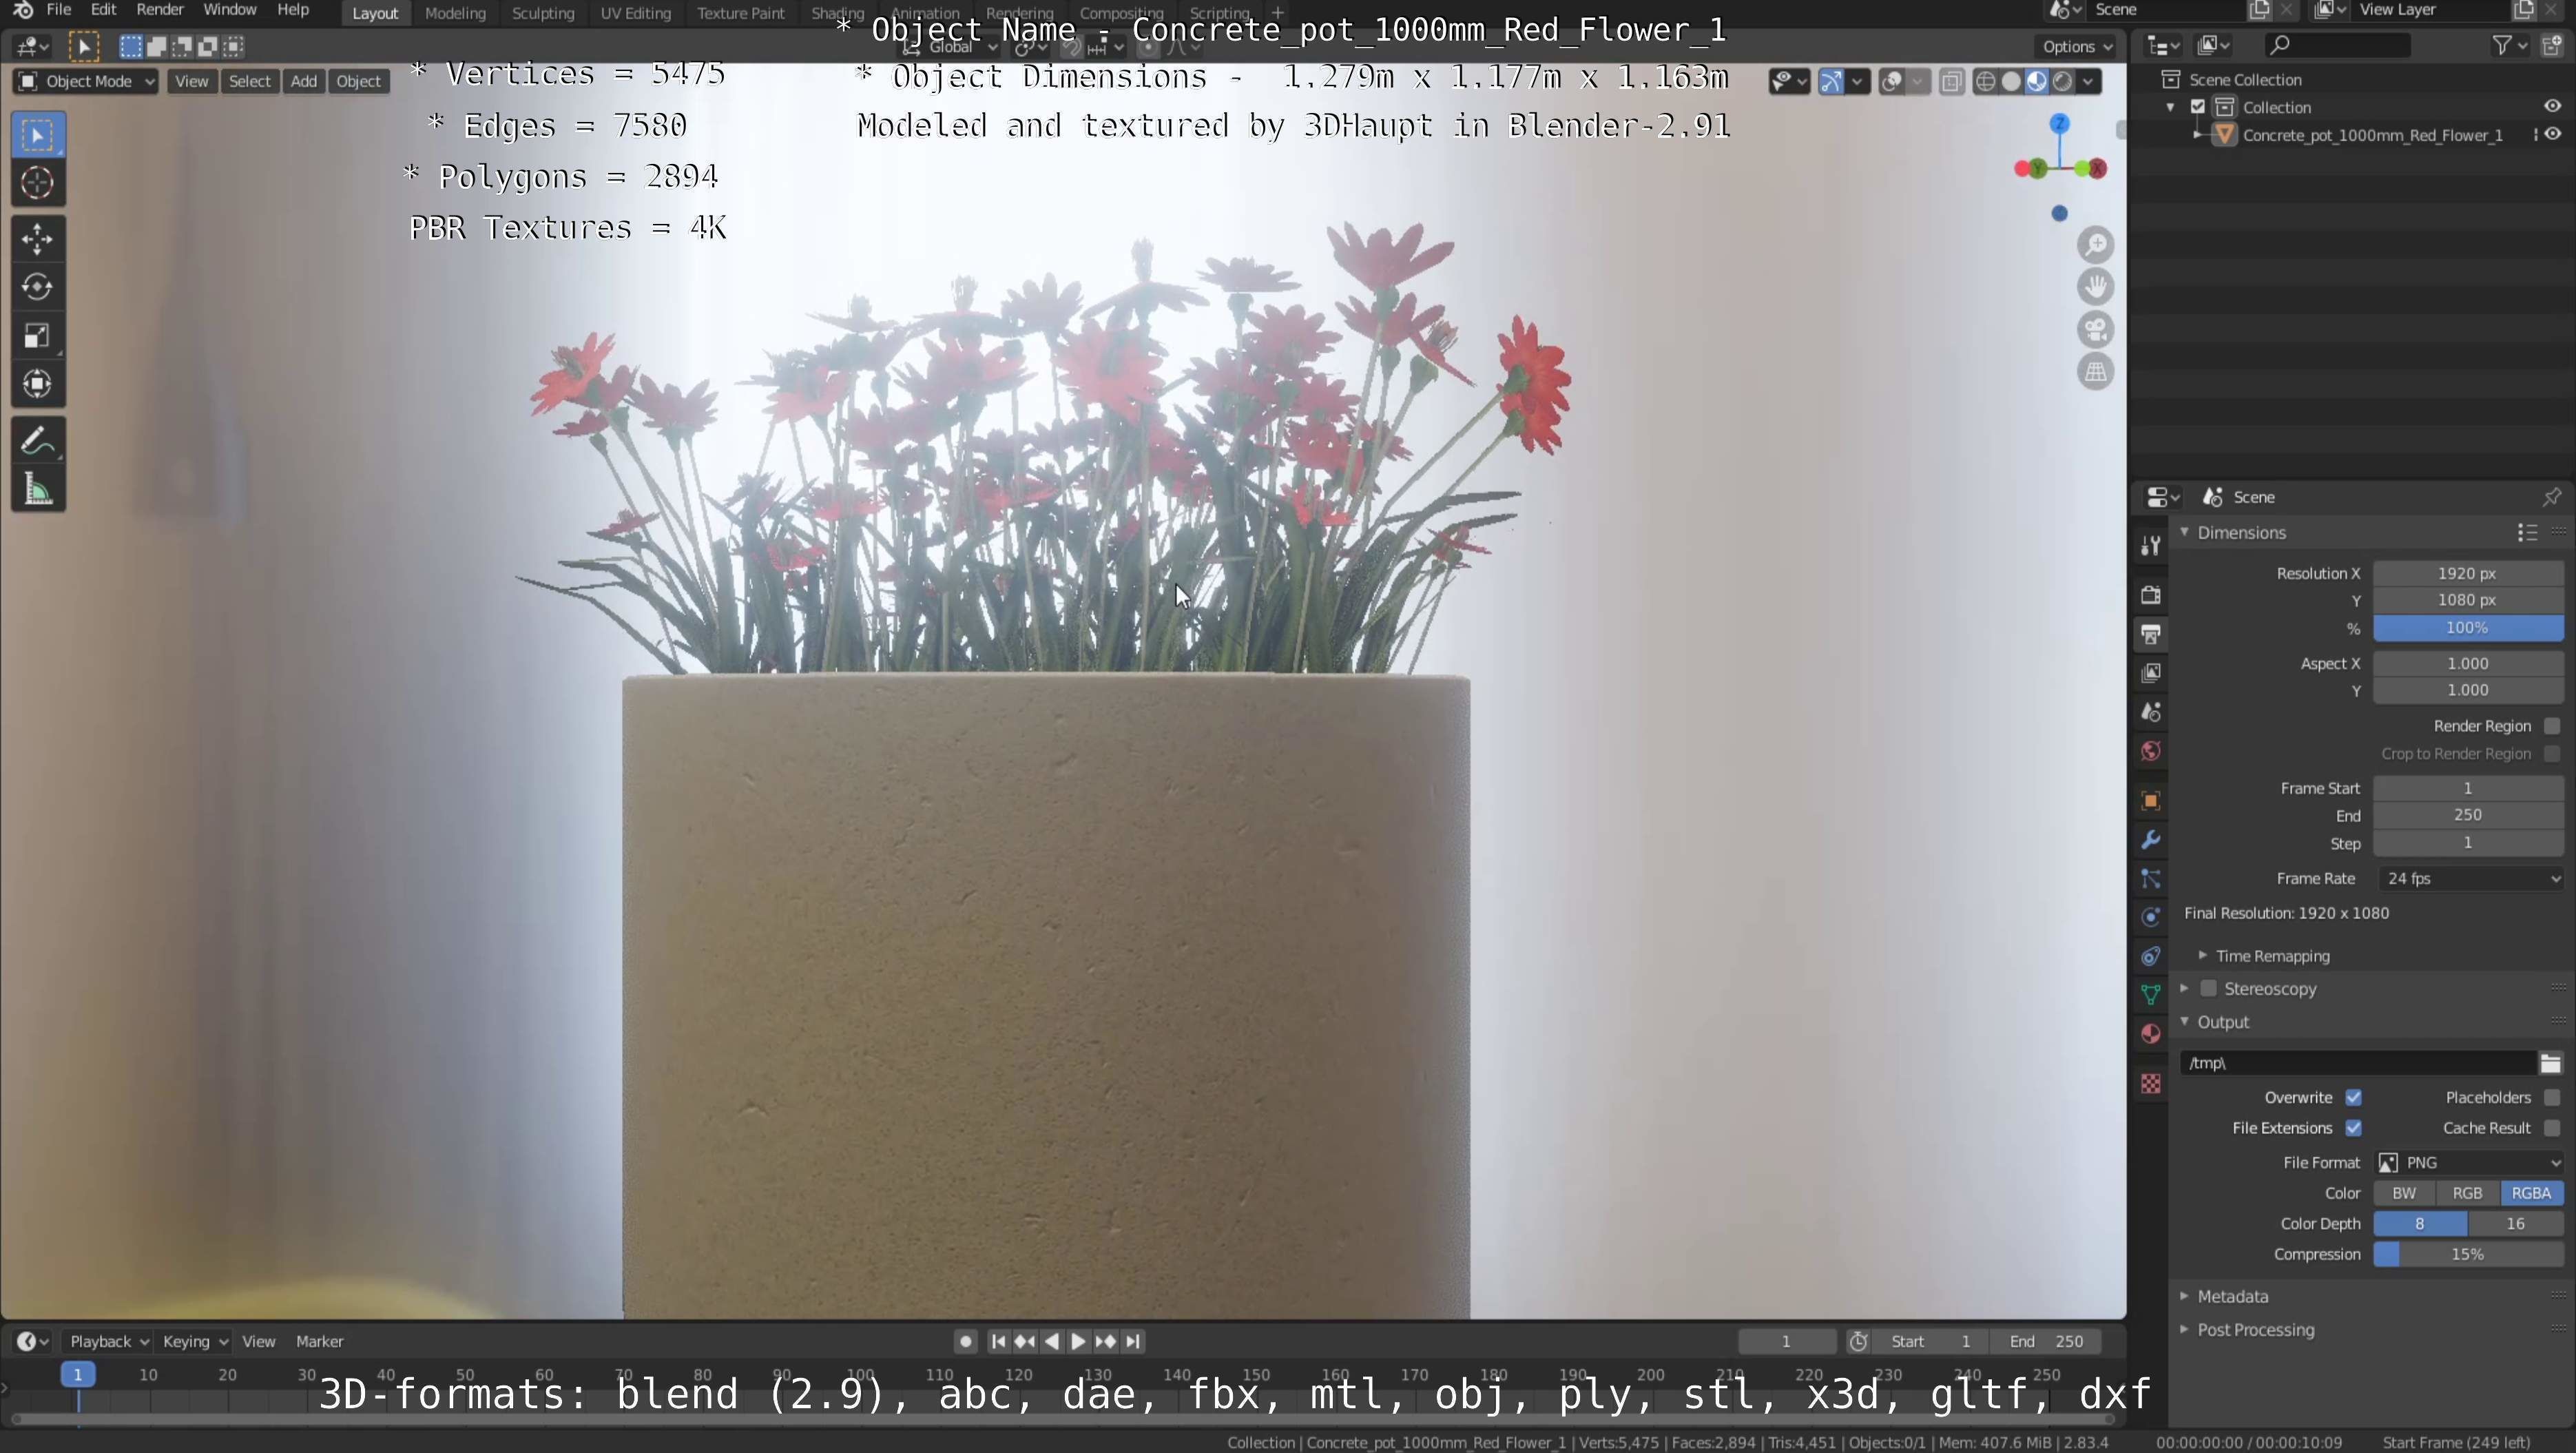Open the viewport Options dropdown

(x=2077, y=47)
